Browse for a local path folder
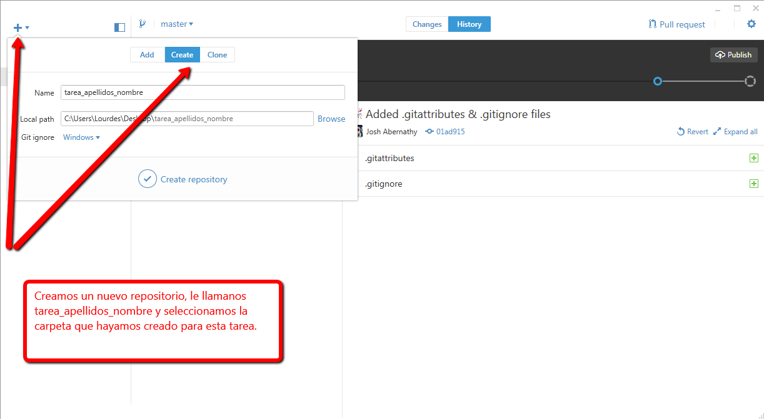 (331, 119)
